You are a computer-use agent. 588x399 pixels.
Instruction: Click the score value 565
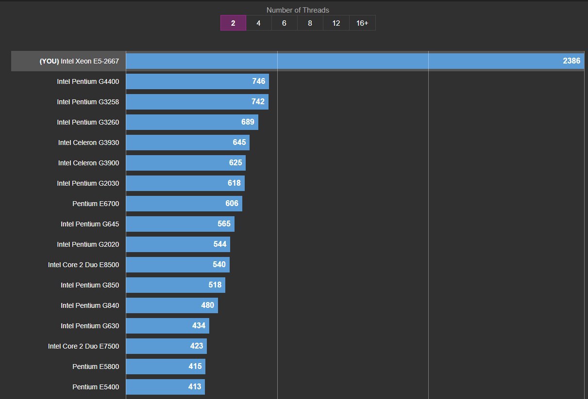pos(224,224)
